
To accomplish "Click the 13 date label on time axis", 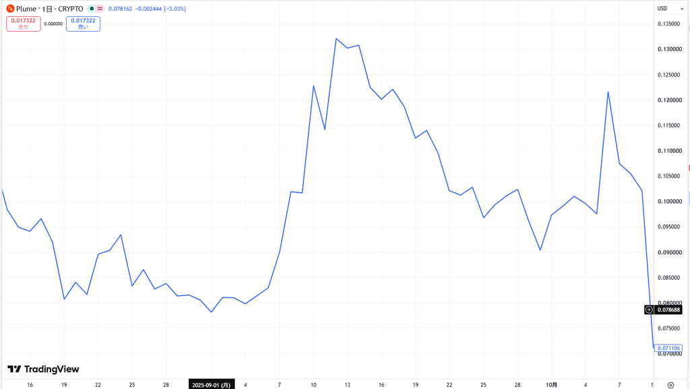I will (347, 384).
